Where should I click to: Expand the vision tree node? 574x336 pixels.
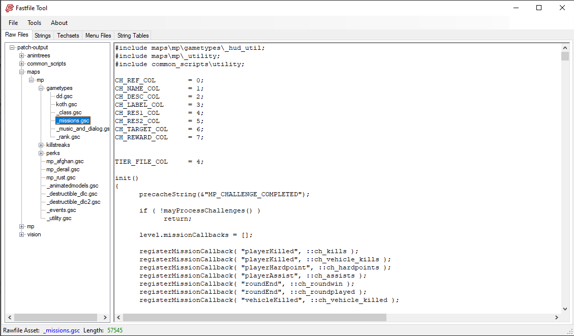click(22, 234)
